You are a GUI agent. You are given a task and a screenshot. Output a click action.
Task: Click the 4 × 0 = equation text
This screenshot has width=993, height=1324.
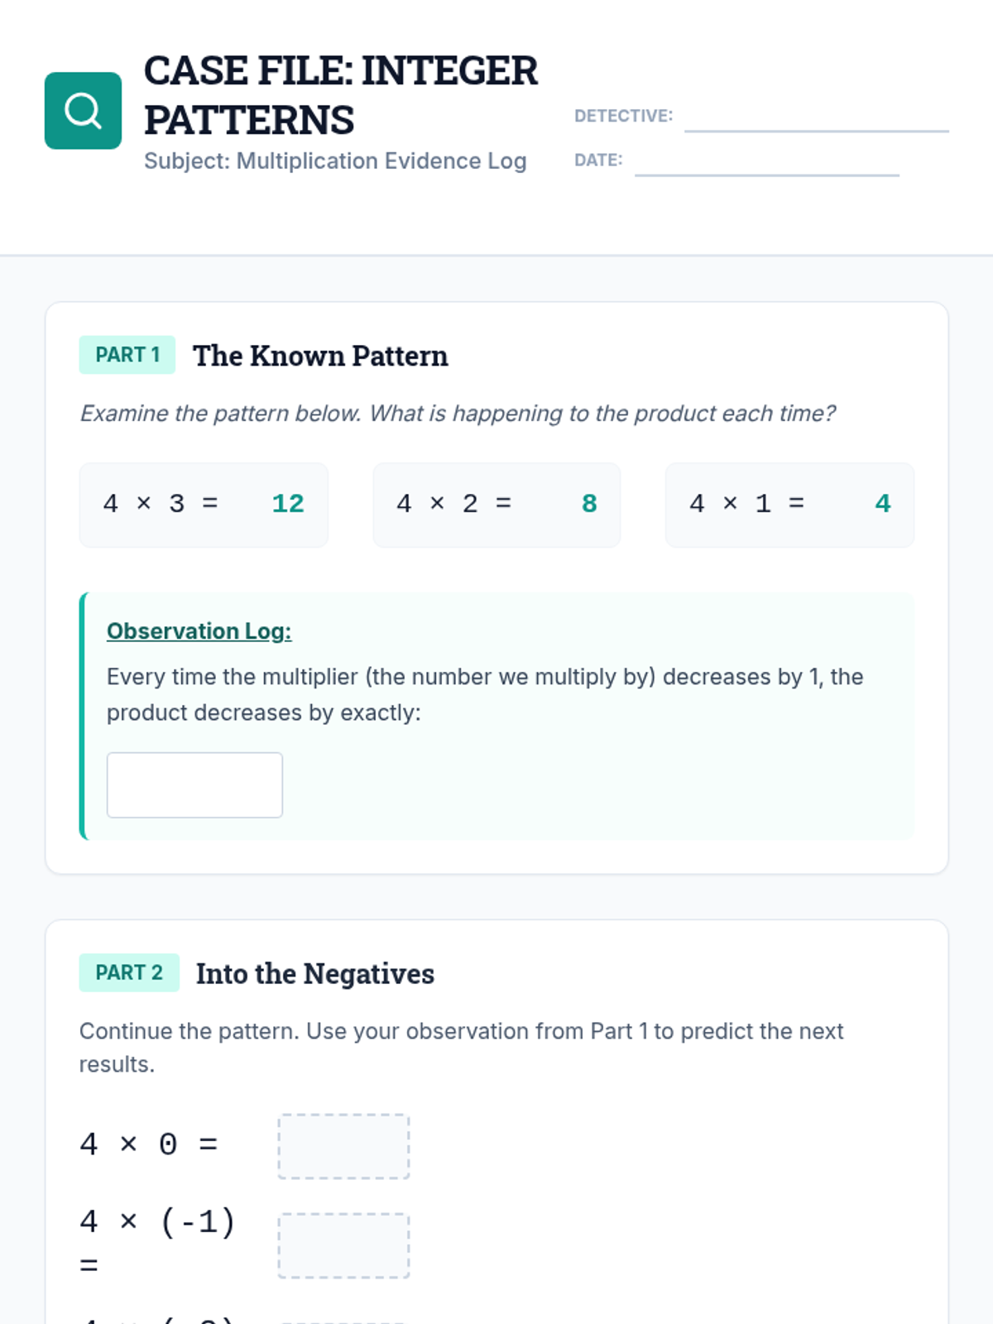coord(149,1144)
